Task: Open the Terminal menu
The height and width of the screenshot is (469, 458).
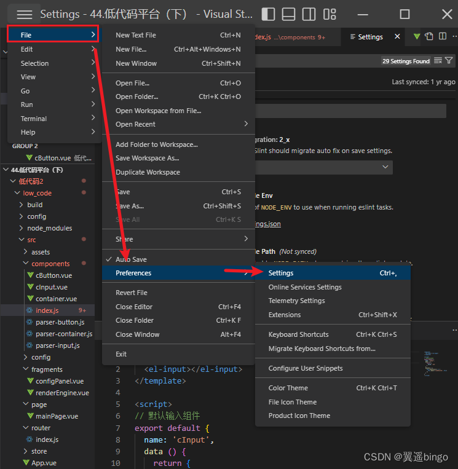Action: pos(53,119)
